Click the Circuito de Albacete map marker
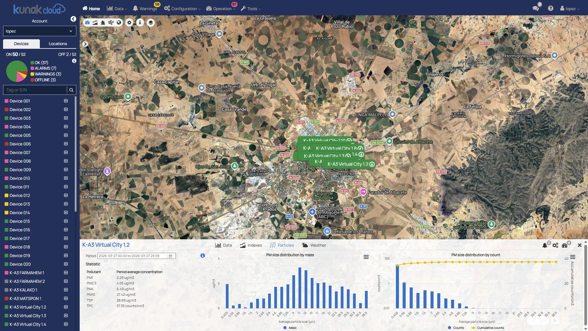Image resolution: width=588 pixels, height=331 pixels. click(389, 141)
